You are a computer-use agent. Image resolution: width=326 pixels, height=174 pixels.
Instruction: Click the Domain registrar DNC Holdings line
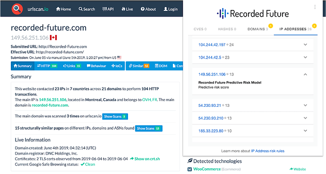click(46, 153)
